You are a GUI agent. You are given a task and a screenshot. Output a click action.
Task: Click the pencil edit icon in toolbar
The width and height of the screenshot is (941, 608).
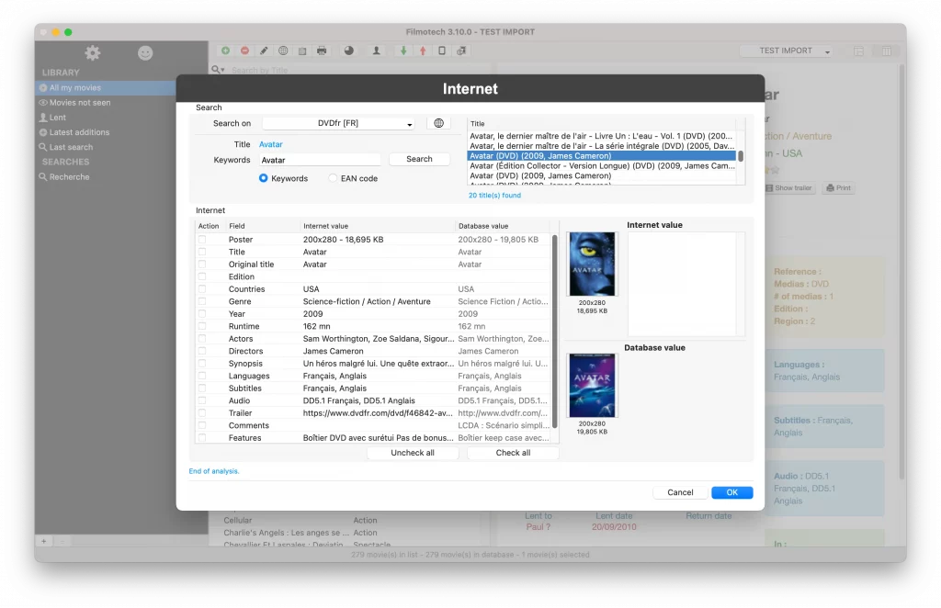tap(264, 51)
